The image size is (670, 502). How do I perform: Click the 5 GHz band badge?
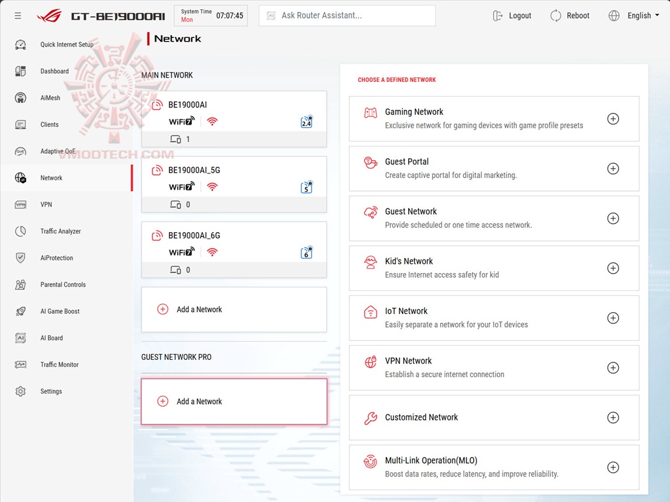(x=306, y=187)
